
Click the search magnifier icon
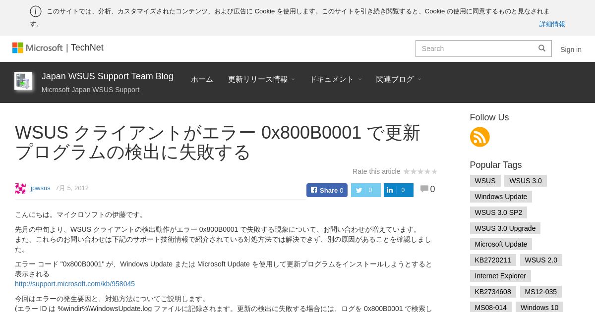click(542, 48)
